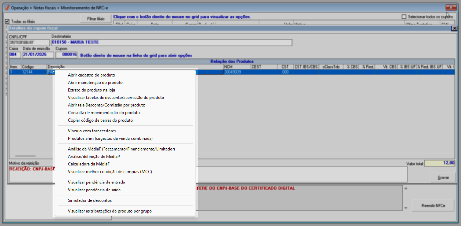The width and height of the screenshot is (461, 226).
Task: Click the 'Reemitir NFCe' button
Action: coord(433,205)
